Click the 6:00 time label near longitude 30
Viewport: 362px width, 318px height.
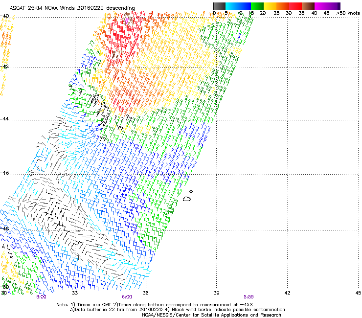click(x=41, y=297)
